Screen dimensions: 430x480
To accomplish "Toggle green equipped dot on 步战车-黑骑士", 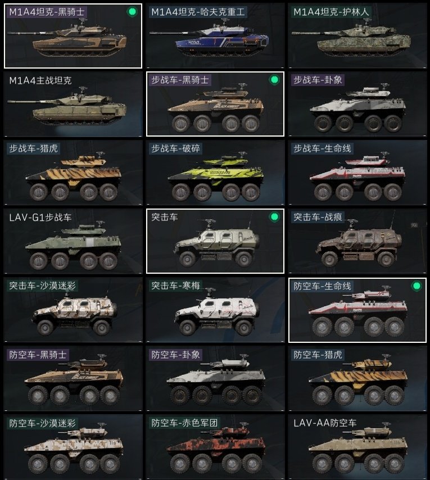I will [x=274, y=80].
